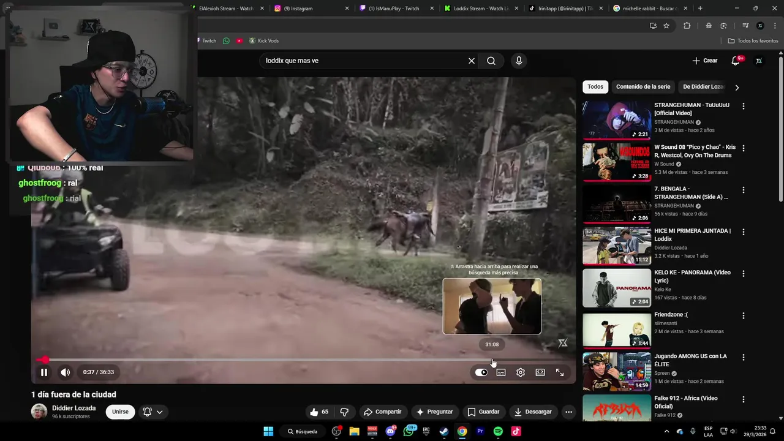The image size is (784, 441).
Task: Open HICE MI PRIMERA JUNTADA thumbnail
Action: pyautogui.click(x=617, y=246)
